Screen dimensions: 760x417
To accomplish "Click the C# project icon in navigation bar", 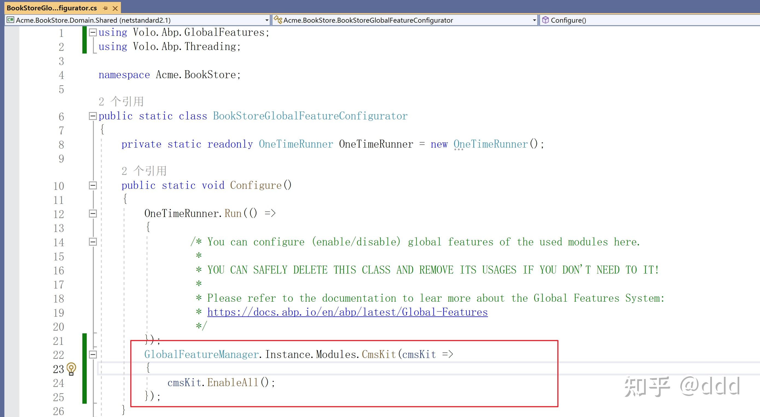I will coord(10,20).
